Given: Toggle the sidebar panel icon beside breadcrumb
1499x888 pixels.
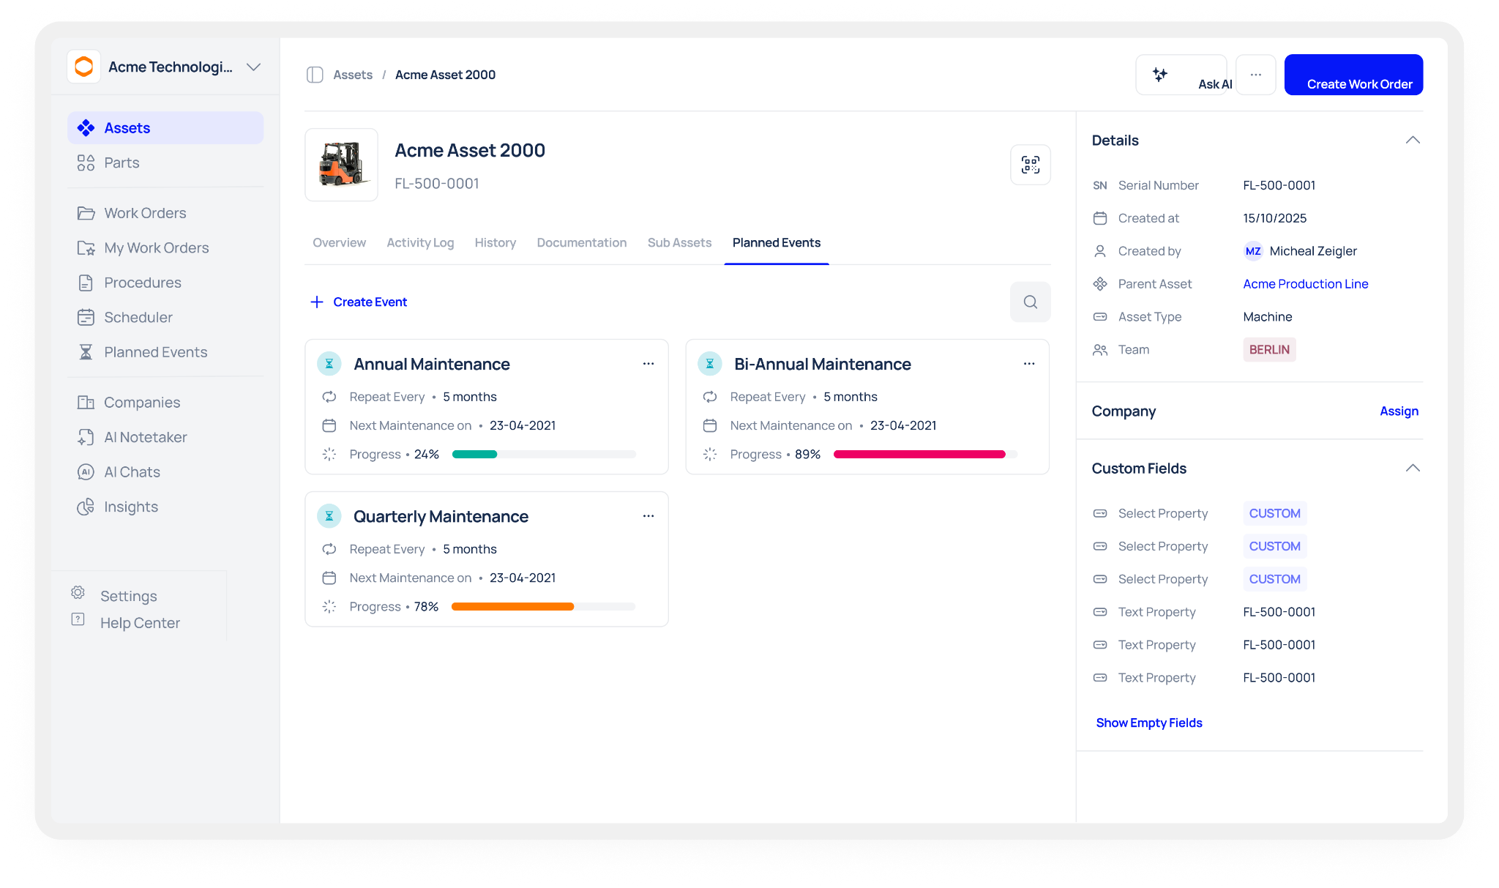Looking at the screenshot, I should (315, 75).
